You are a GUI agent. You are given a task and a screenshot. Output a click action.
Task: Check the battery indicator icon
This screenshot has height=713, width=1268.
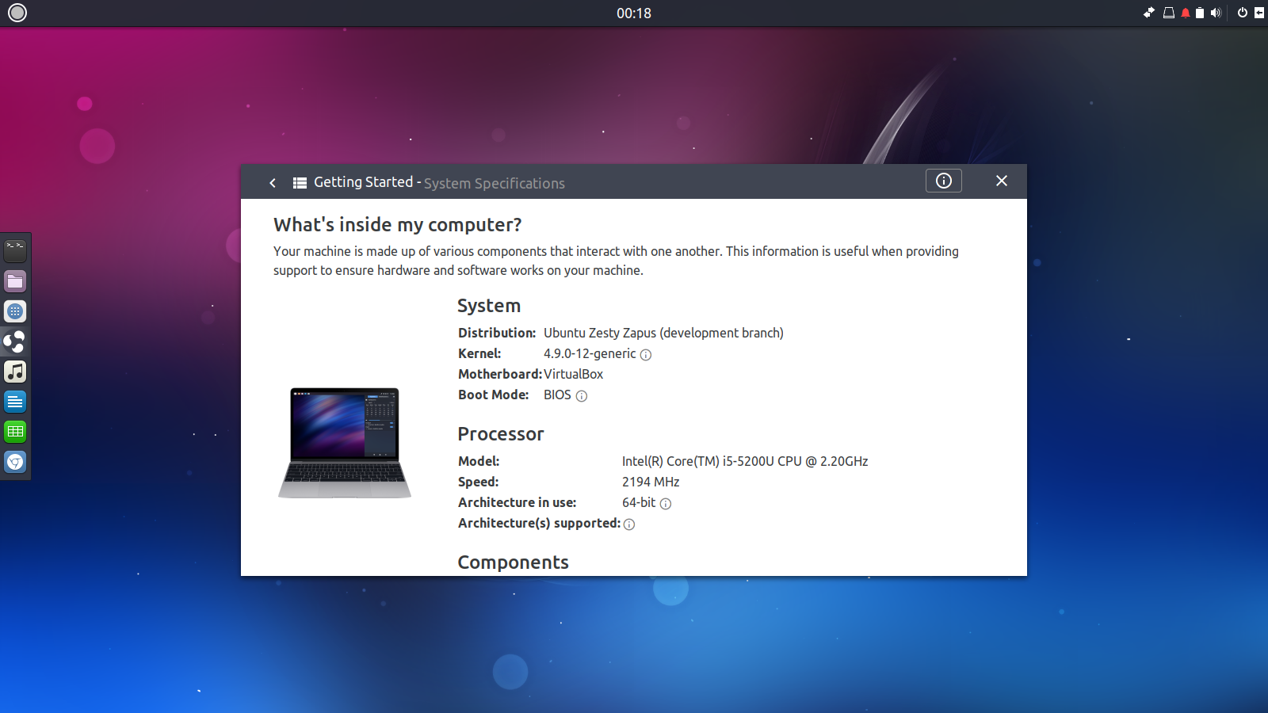(x=1200, y=13)
